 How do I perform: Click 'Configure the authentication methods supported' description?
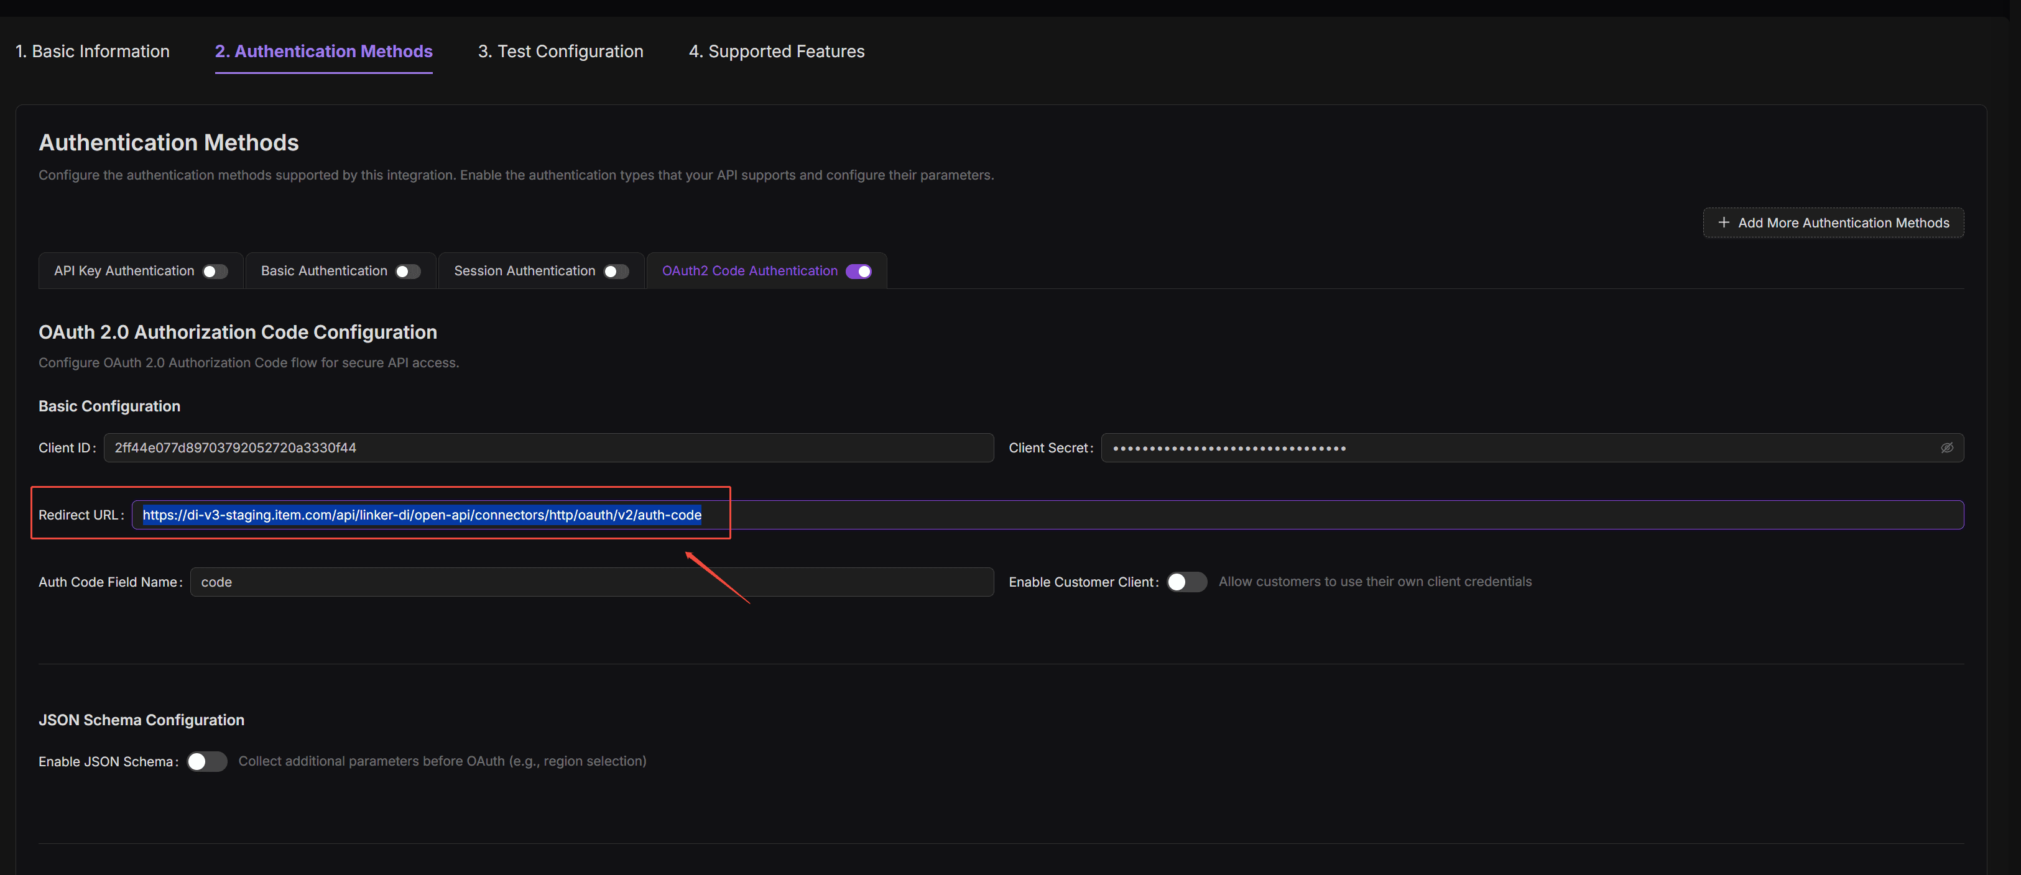[516, 175]
